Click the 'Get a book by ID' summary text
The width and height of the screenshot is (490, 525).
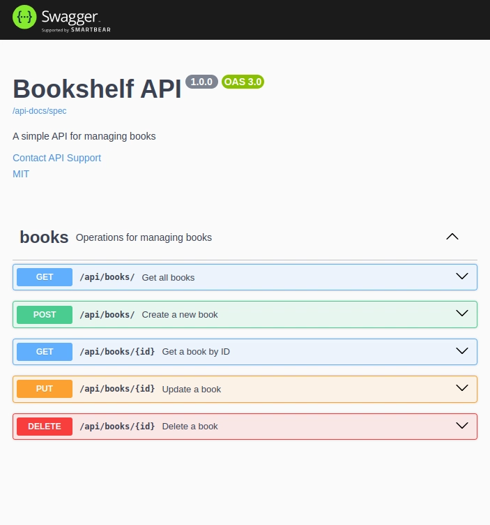tap(196, 352)
